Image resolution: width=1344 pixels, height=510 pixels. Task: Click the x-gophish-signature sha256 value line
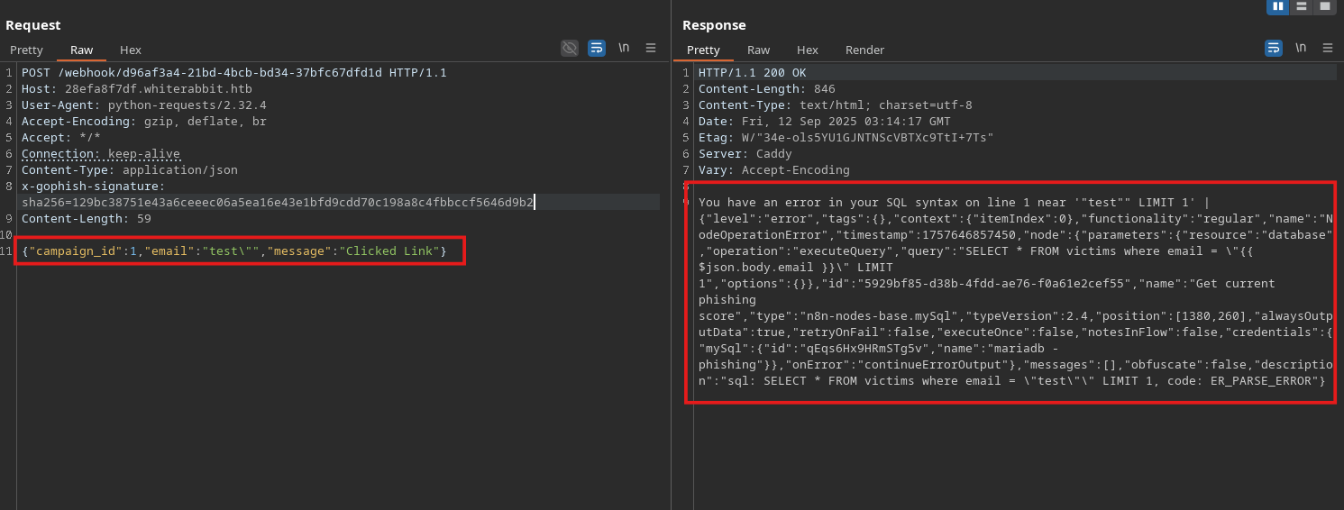point(278,202)
